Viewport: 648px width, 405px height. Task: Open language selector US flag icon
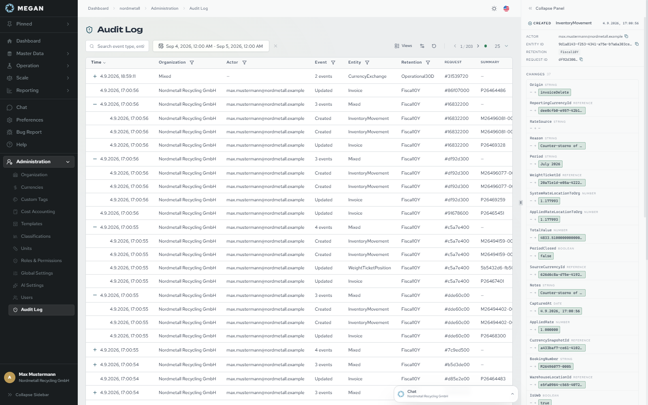click(506, 9)
